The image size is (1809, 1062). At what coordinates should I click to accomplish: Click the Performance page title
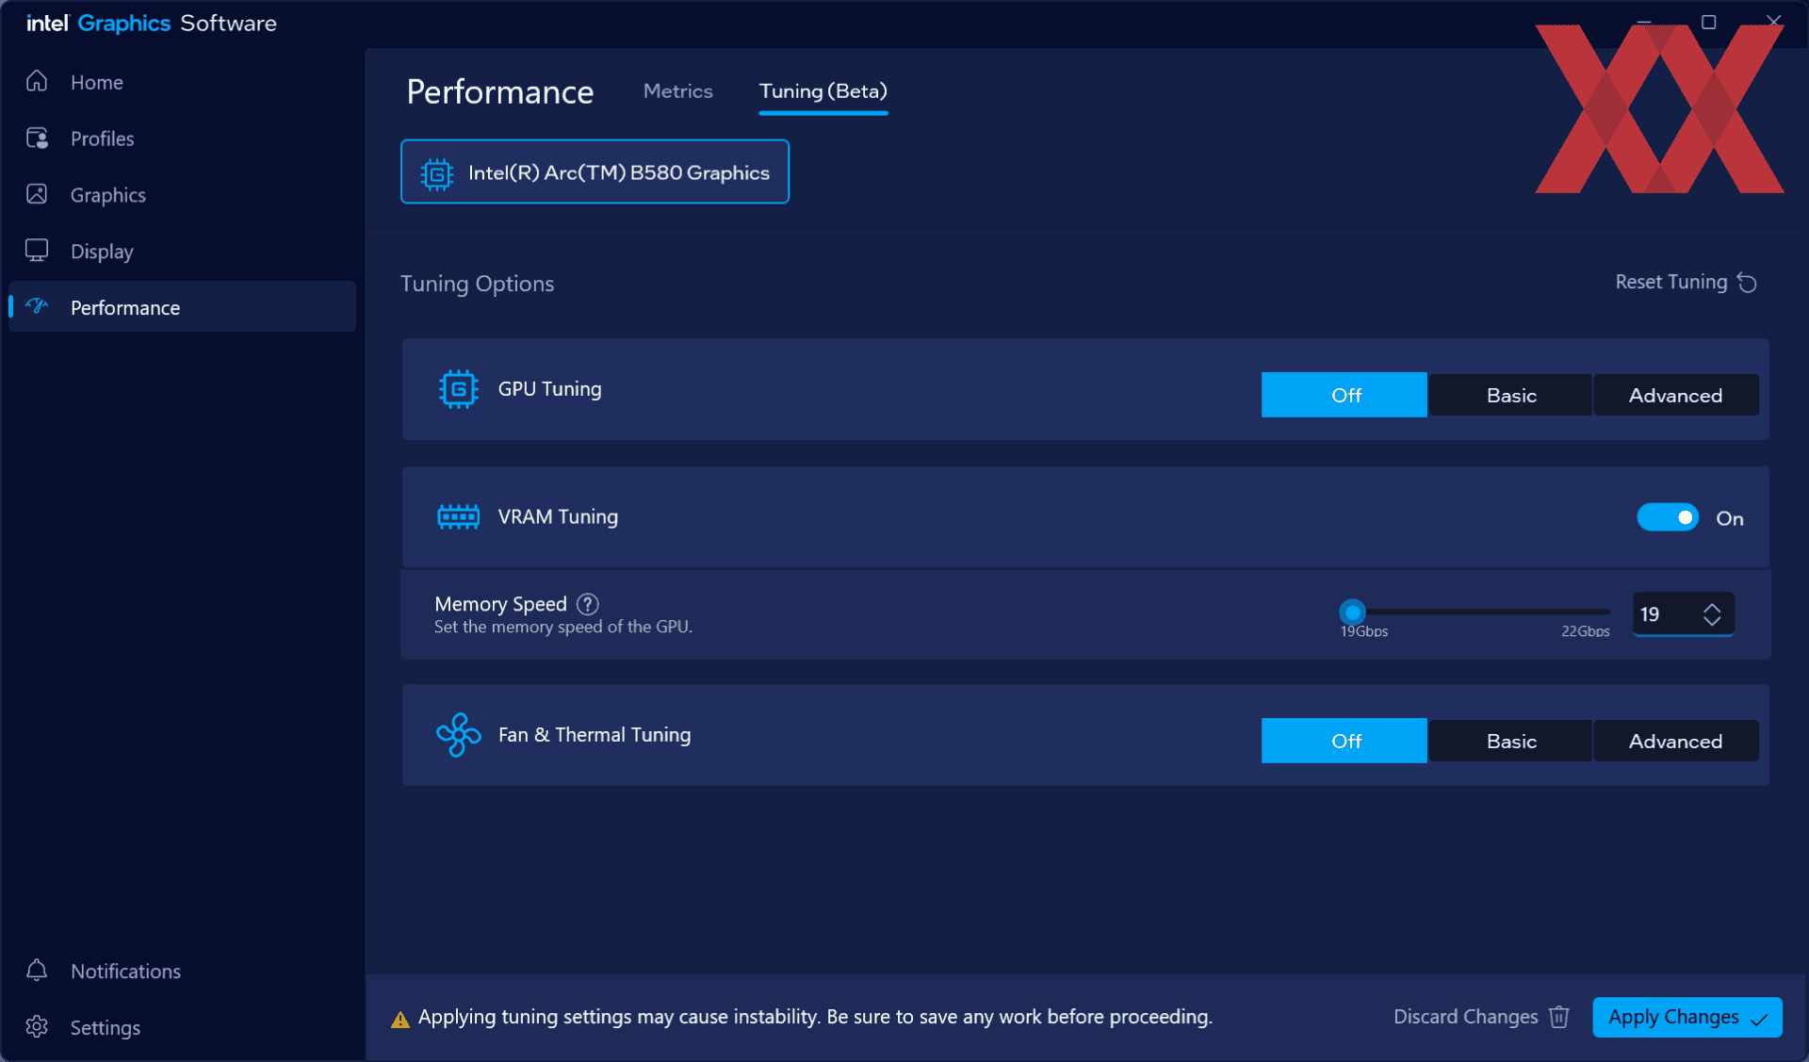[x=499, y=91]
